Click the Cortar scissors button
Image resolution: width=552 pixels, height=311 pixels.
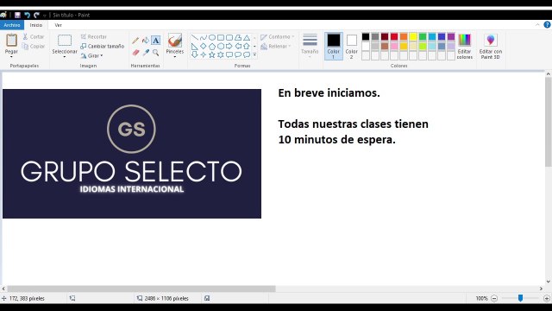pyautogui.click(x=33, y=36)
